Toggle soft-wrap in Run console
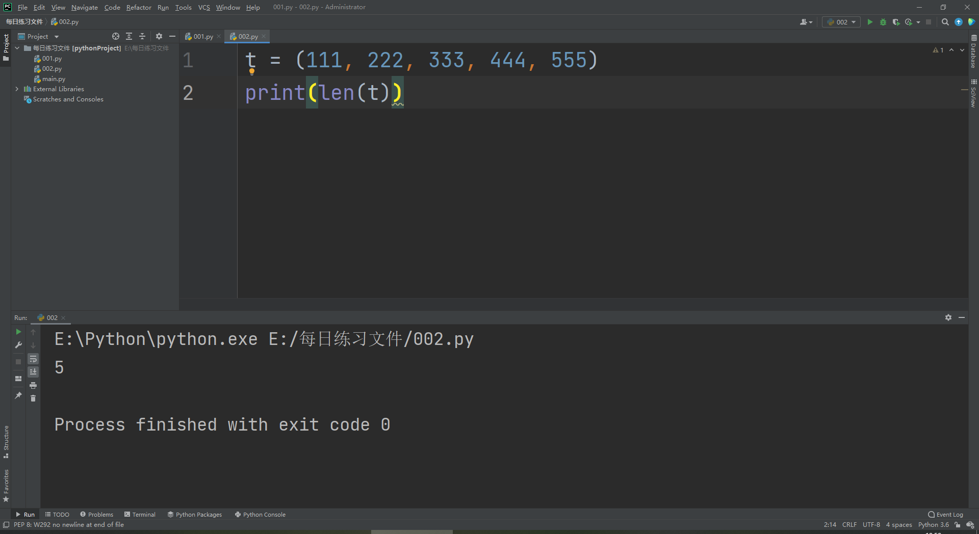Viewport: 979px width, 534px height. [33, 359]
